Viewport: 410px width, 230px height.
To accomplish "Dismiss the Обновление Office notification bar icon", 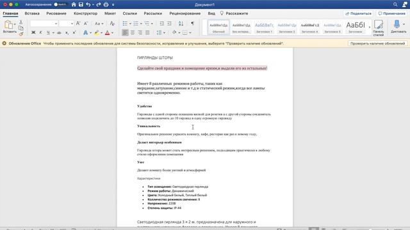I will [x=4, y=43].
